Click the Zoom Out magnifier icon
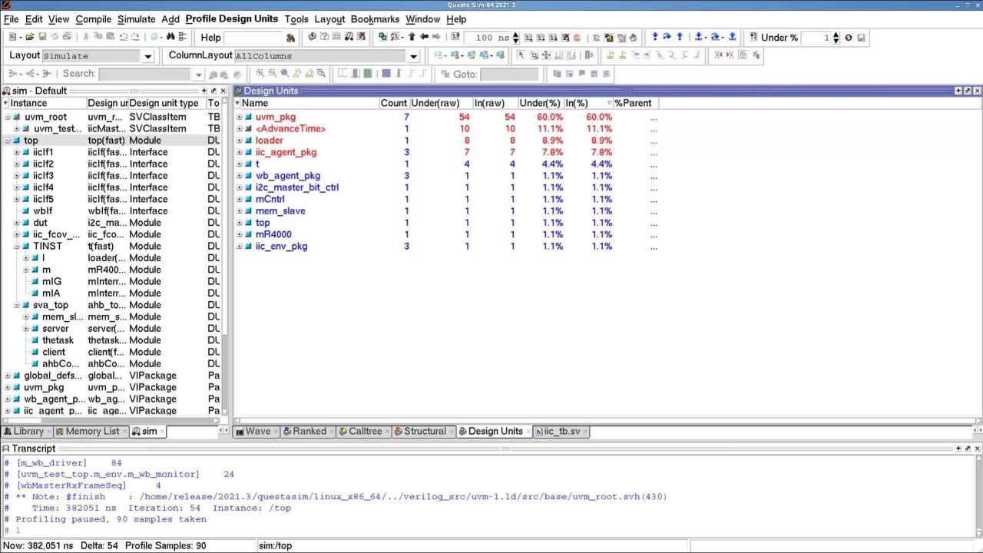983x553 pixels. pos(272,74)
